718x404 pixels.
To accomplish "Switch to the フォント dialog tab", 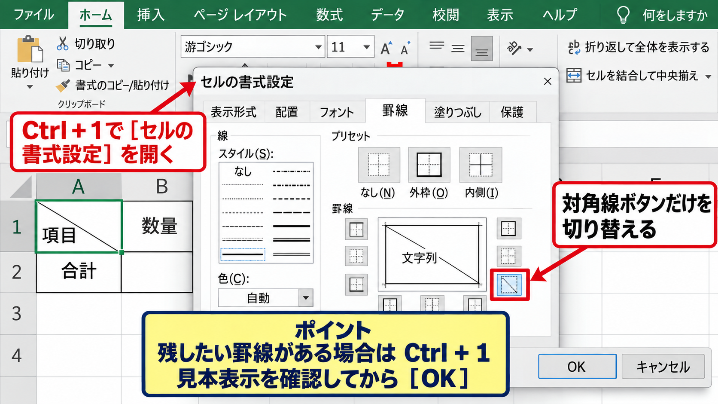I will tap(336, 112).
